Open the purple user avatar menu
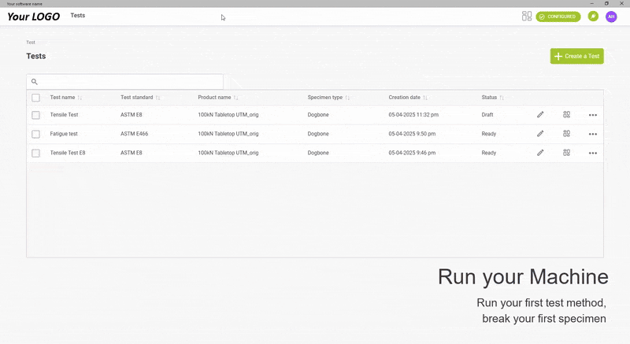The width and height of the screenshot is (630, 344). point(611,17)
